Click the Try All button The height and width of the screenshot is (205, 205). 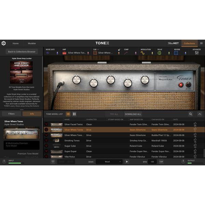coord(114,114)
